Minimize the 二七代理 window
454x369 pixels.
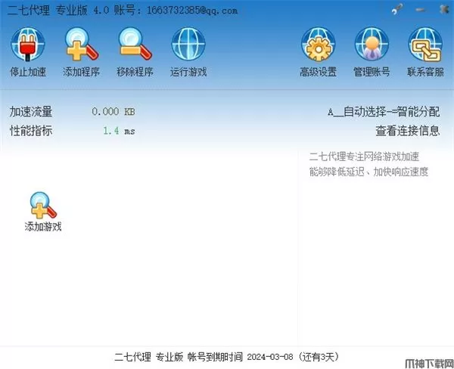tap(421, 10)
